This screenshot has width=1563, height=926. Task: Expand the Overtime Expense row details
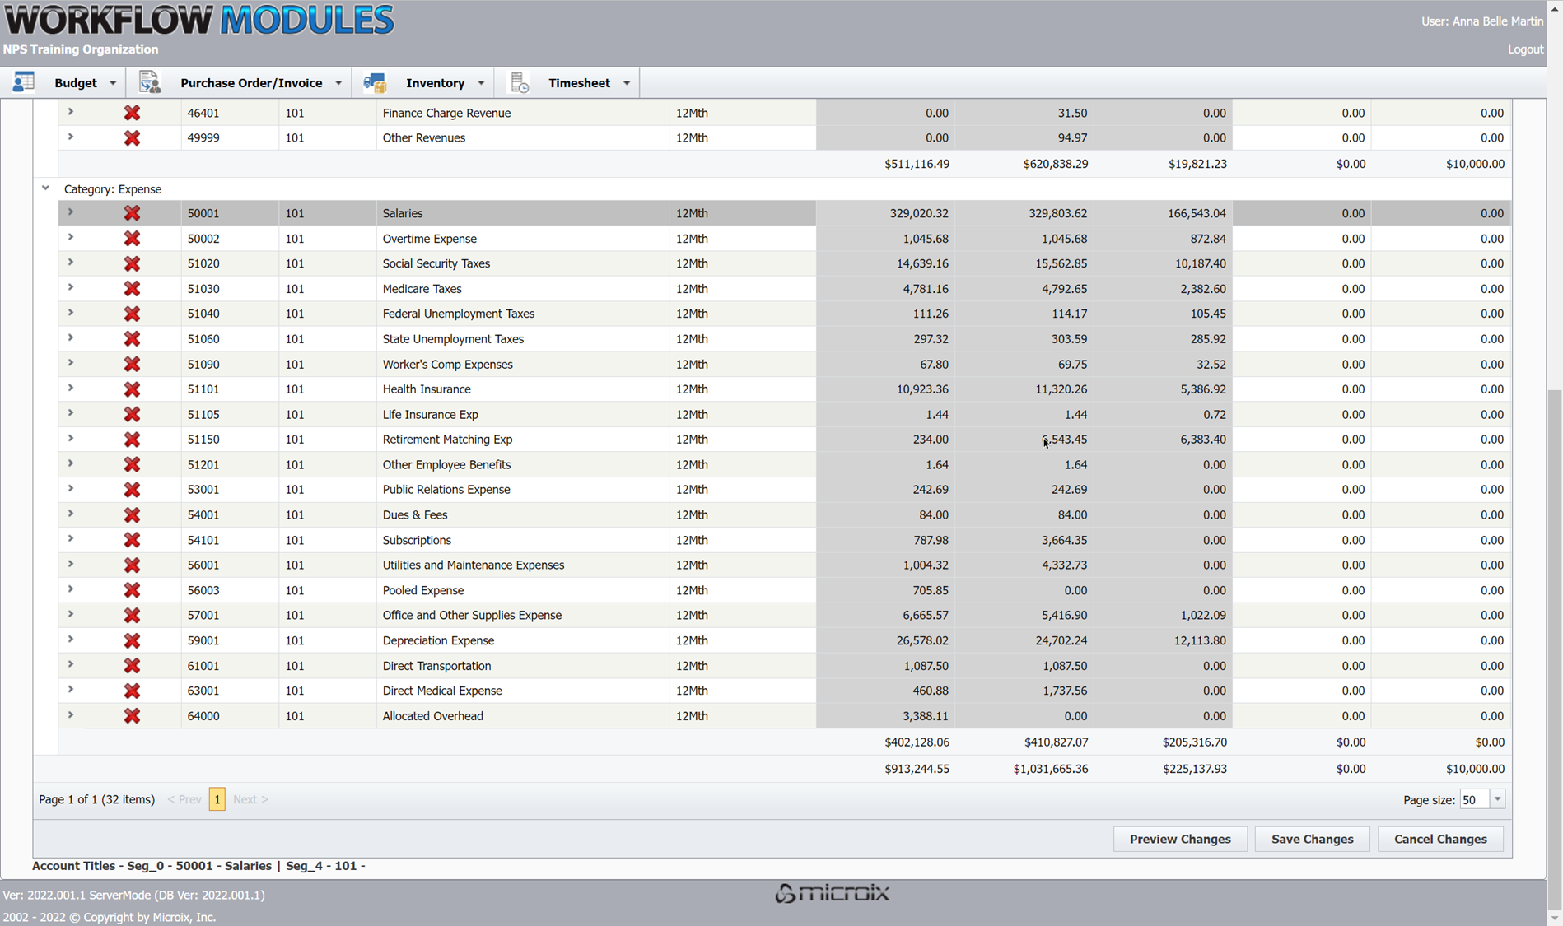pyautogui.click(x=71, y=238)
